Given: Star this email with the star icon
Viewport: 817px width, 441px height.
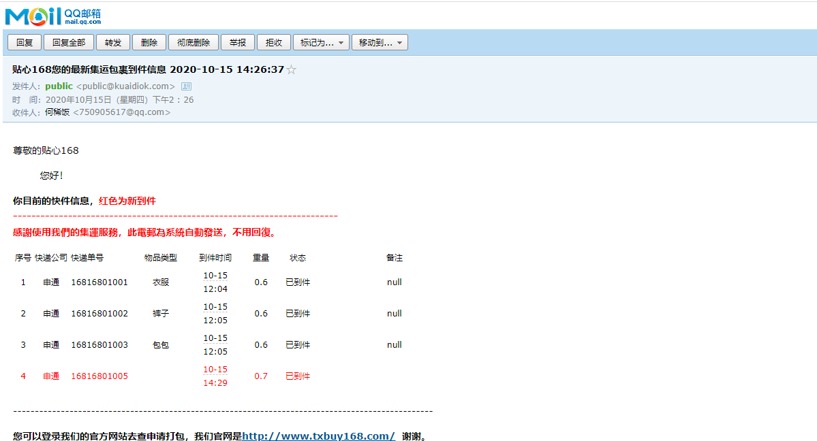Looking at the screenshot, I should [292, 69].
